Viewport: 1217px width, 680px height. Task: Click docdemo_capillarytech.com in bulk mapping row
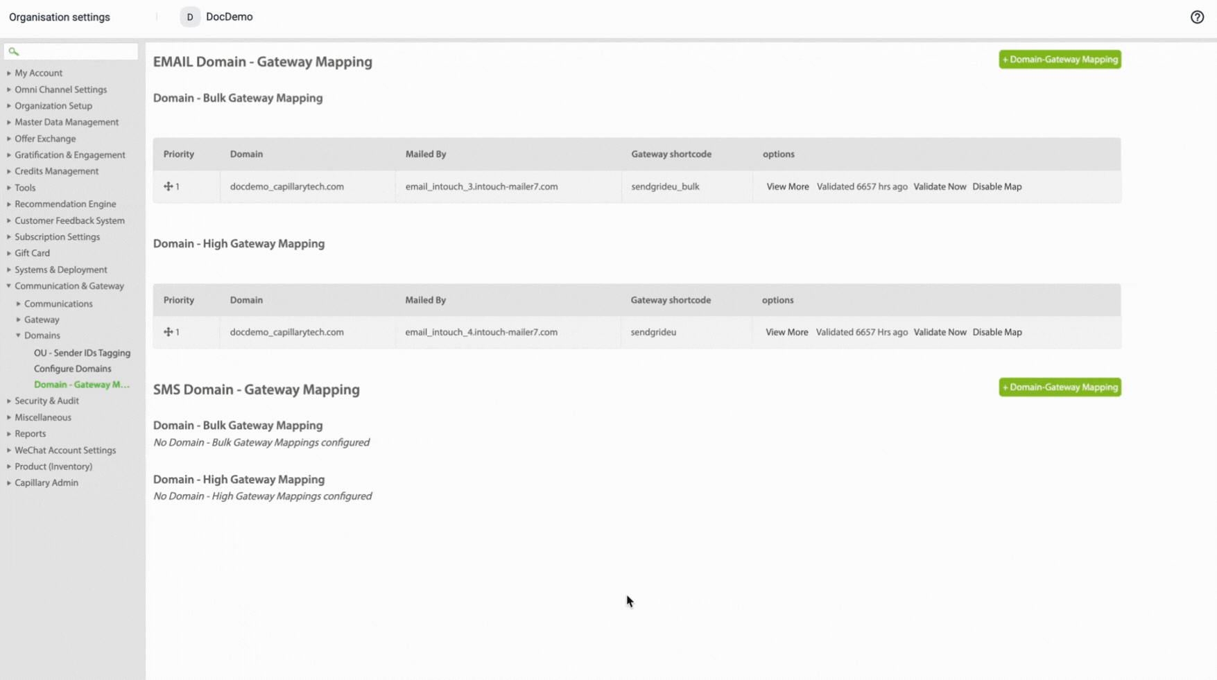click(x=287, y=186)
